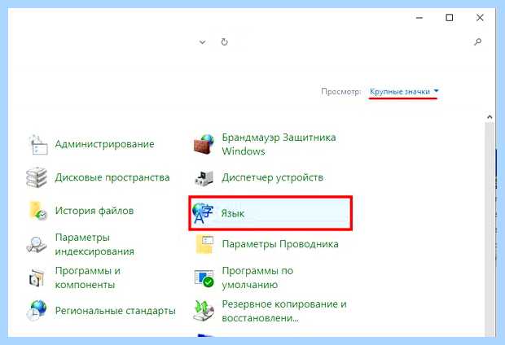Open the Дисковые пространства disk stack icon
The width and height of the screenshot is (505, 345).
coord(37,177)
